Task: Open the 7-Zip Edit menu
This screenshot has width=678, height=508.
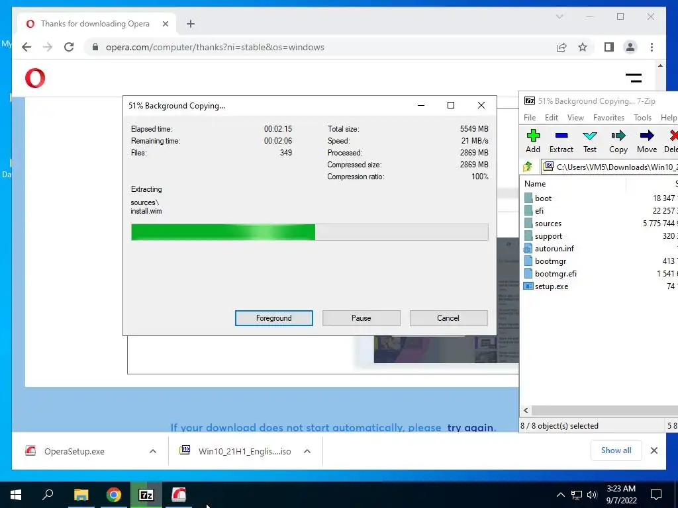Action: pyautogui.click(x=552, y=118)
